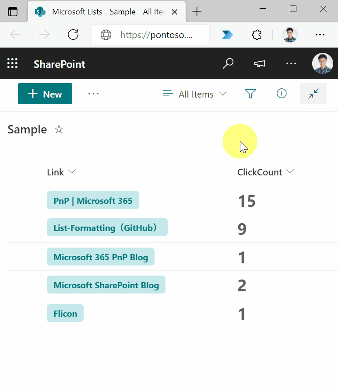The image size is (338, 388).
Task: Open browser extensions puzzle icon
Action: (x=257, y=35)
